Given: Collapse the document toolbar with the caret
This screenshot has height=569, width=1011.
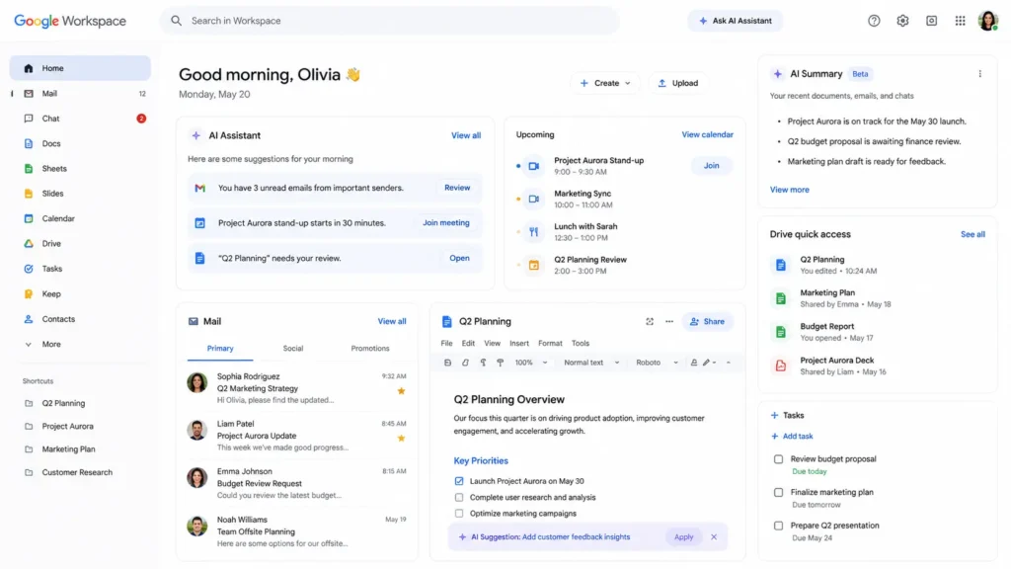Looking at the screenshot, I should coord(729,363).
